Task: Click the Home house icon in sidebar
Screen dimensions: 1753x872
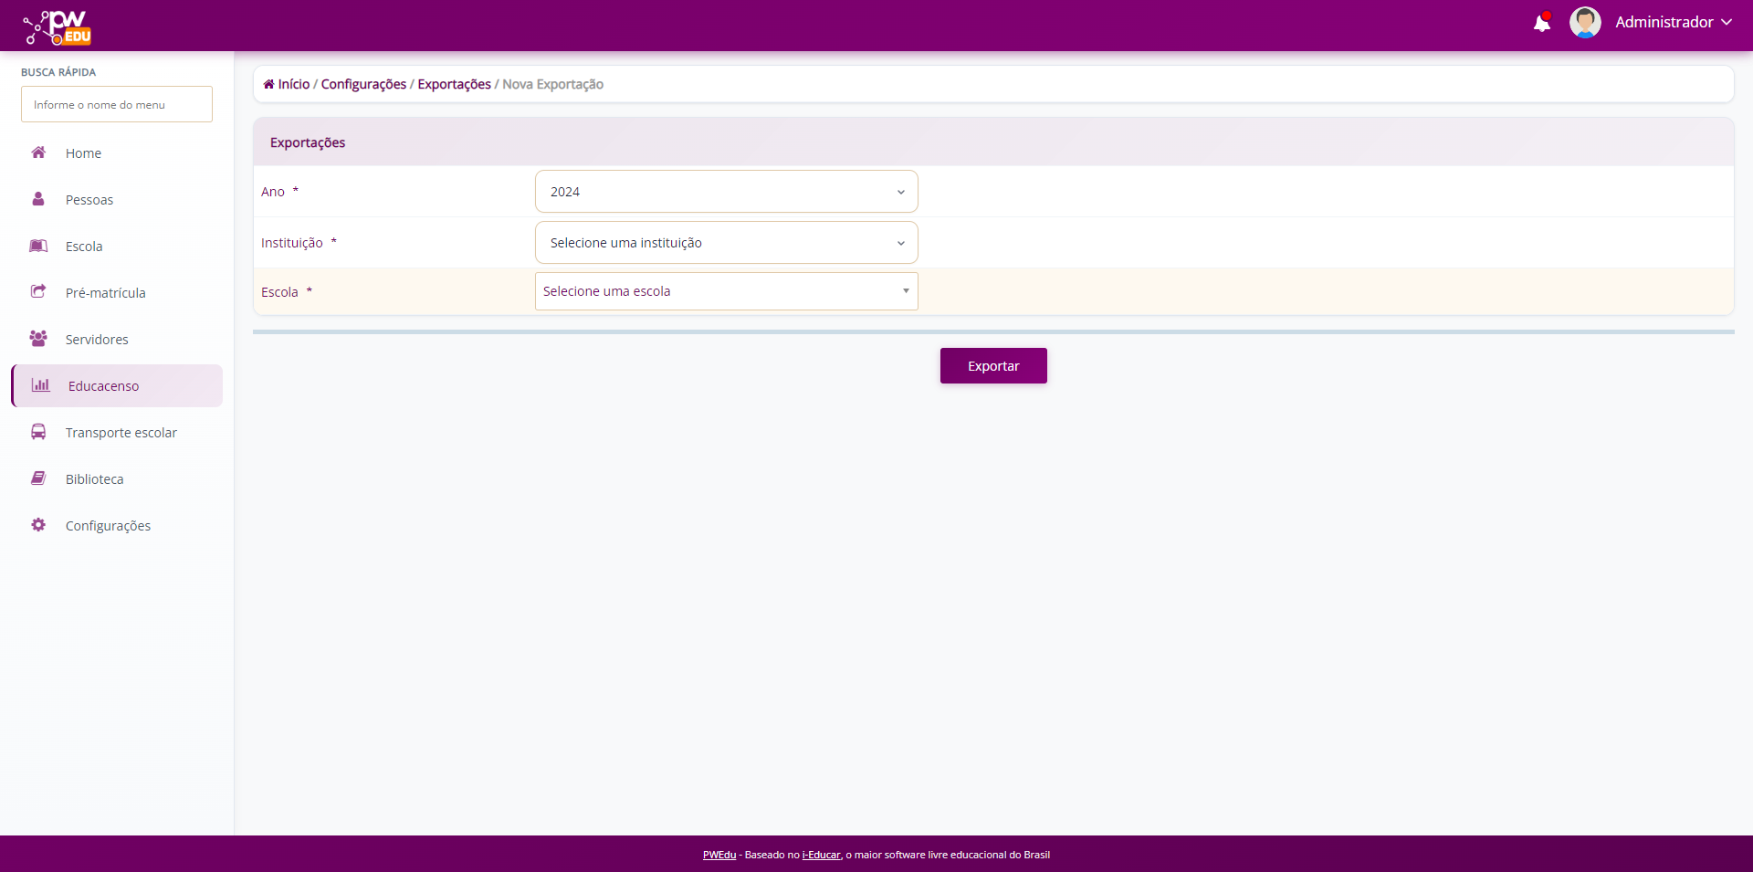Action: pyautogui.click(x=38, y=152)
